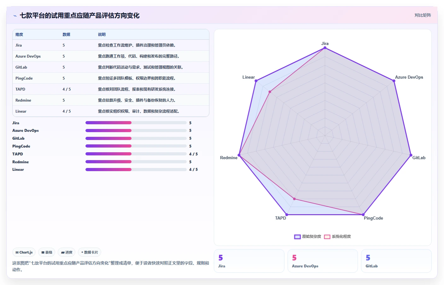Screen dimensions: 444x285
Task: Click the 4 / 5 value beside TAPD bar
Action: [193, 154]
